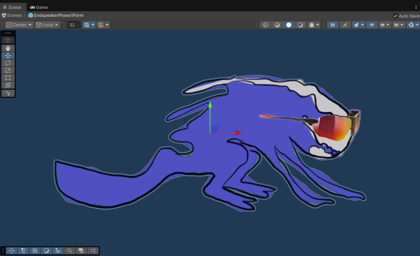Click the Cameras overlay toggle button

click(x=81, y=251)
